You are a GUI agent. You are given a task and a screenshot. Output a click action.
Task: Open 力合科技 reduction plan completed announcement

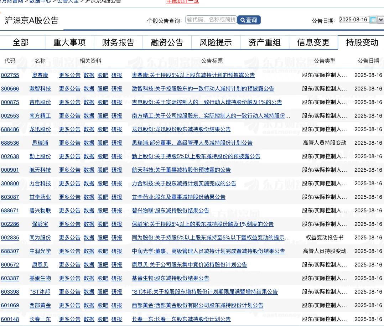pos(184,183)
